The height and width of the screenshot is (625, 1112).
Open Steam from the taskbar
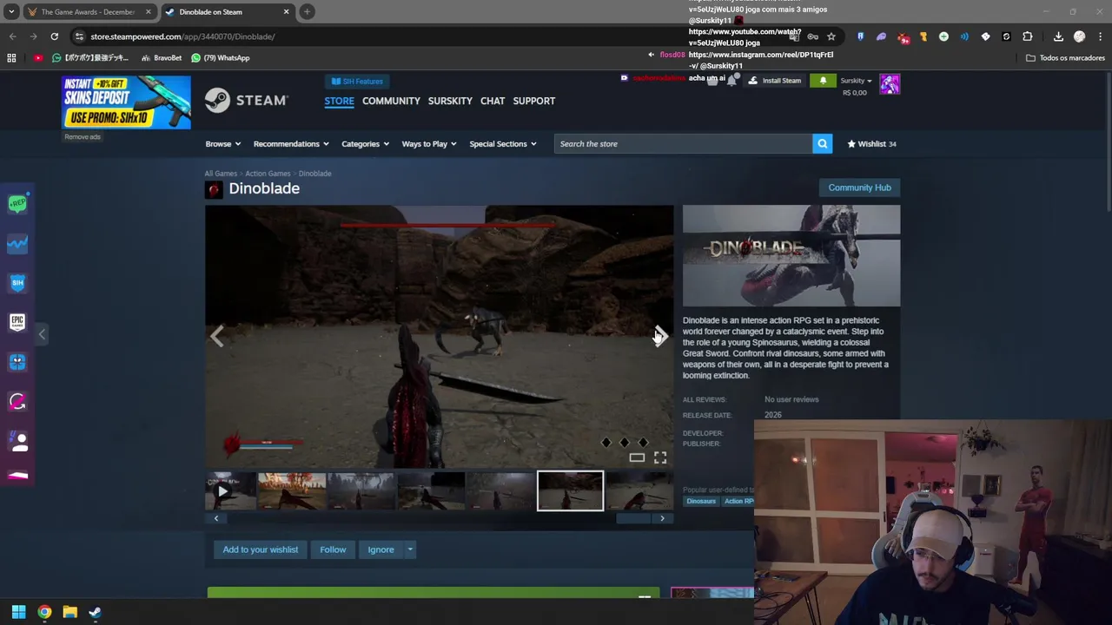[x=95, y=612]
